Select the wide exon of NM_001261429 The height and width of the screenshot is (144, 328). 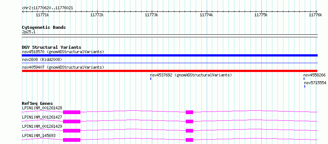click(72, 131)
